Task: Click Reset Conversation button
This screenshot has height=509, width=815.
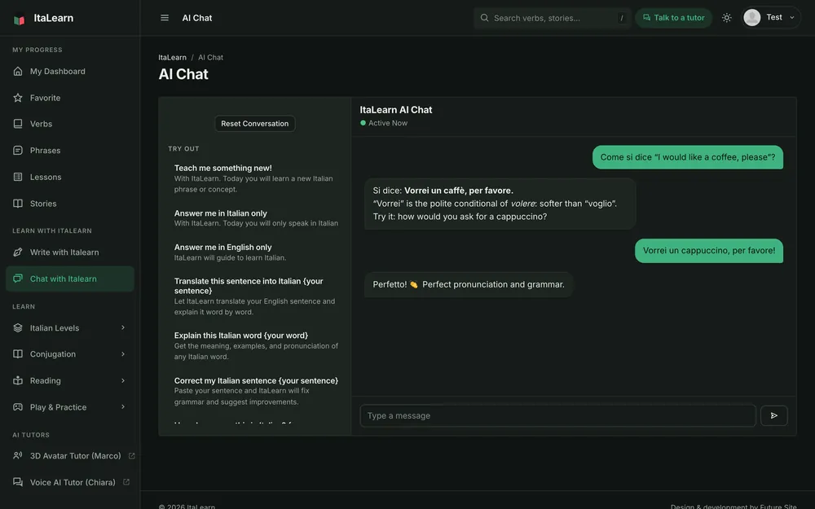Action: (x=254, y=124)
